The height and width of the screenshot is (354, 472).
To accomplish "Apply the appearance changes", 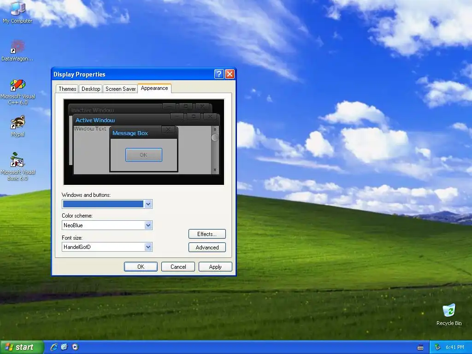I will pyautogui.click(x=215, y=267).
